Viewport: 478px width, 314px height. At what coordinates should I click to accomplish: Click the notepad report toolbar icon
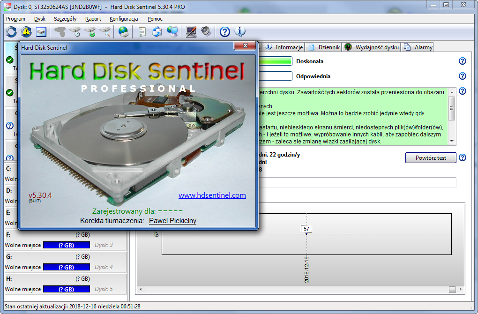142,32
